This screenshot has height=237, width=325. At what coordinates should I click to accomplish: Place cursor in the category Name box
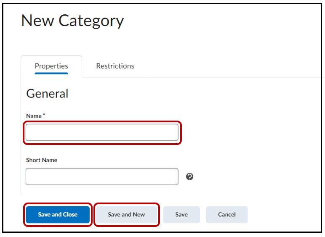(x=102, y=132)
